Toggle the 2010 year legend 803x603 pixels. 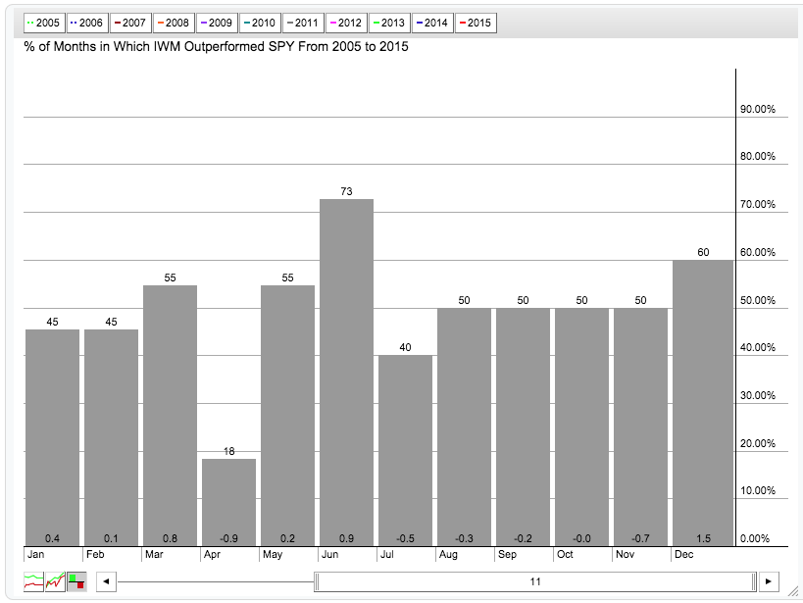[x=260, y=24]
